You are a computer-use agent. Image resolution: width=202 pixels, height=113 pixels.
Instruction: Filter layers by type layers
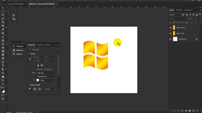pos(190,15)
